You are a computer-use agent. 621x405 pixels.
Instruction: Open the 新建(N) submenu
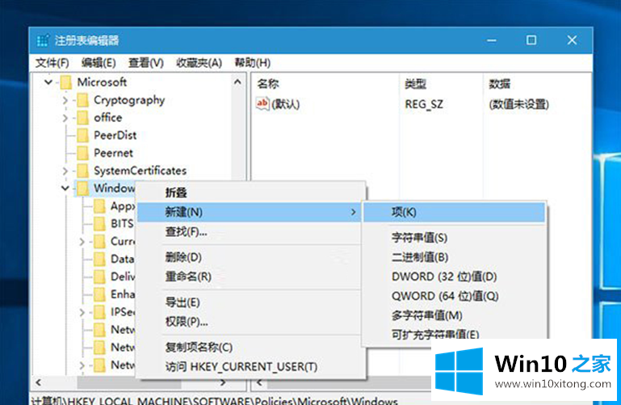click(249, 212)
